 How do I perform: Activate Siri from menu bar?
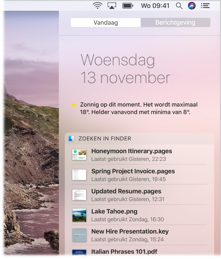coord(192,6)
